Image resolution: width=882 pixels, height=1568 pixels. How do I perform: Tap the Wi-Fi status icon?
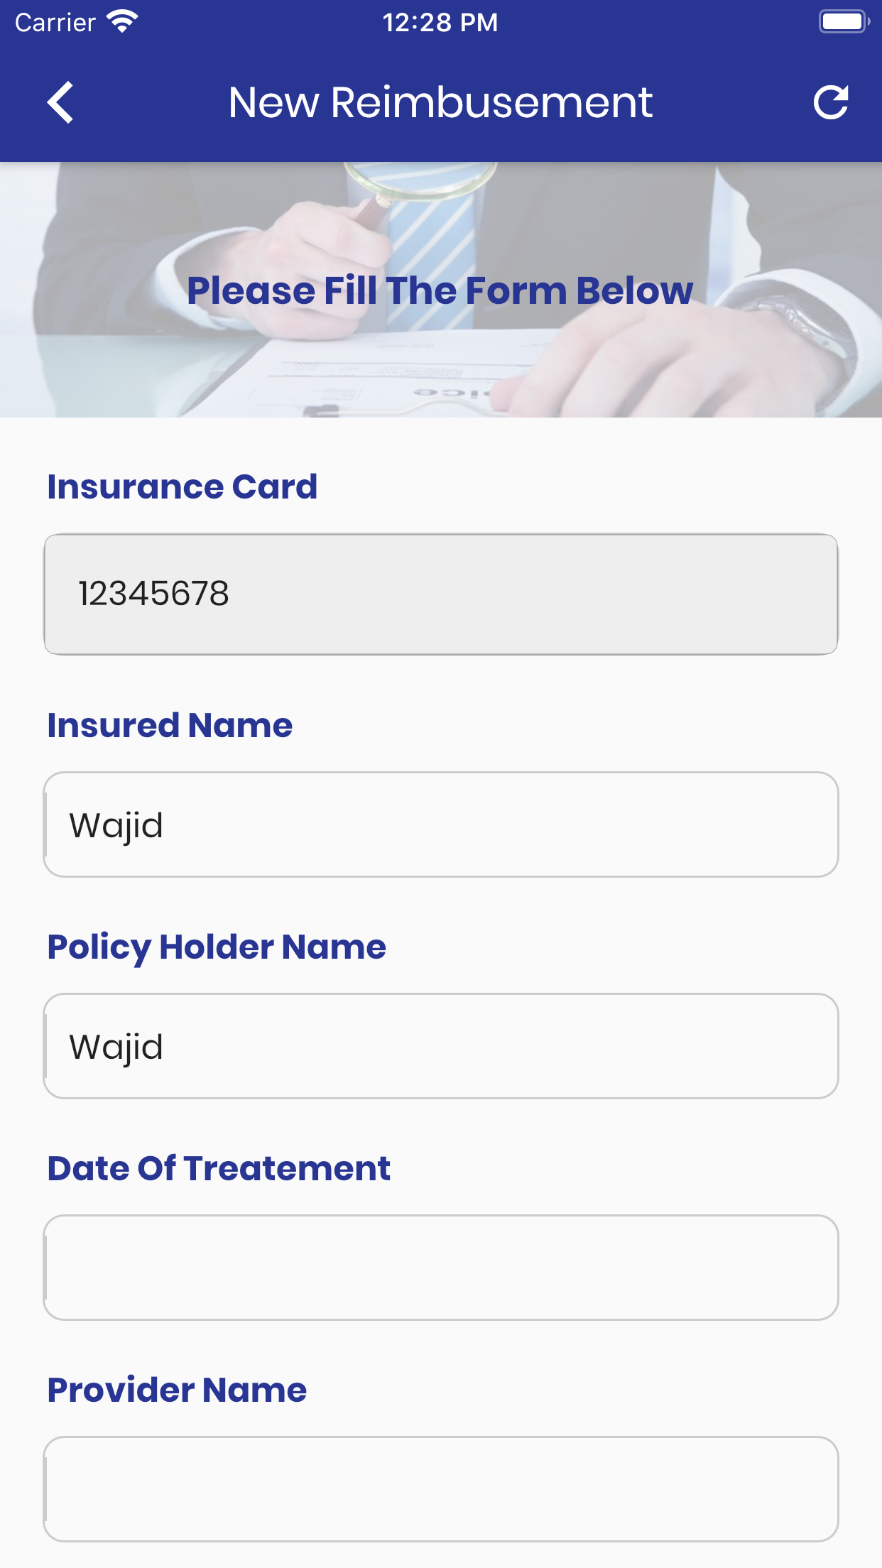coord(122,21)
